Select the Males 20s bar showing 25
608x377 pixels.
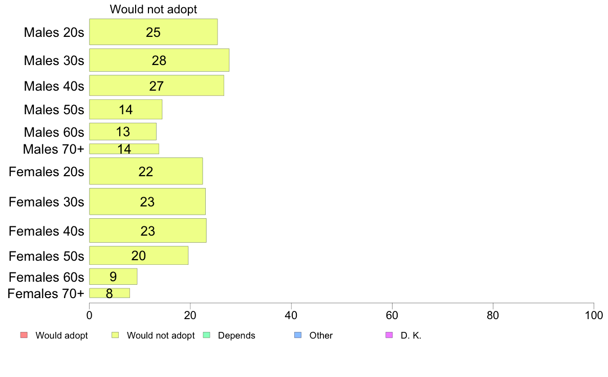click(x=154, y=32)
